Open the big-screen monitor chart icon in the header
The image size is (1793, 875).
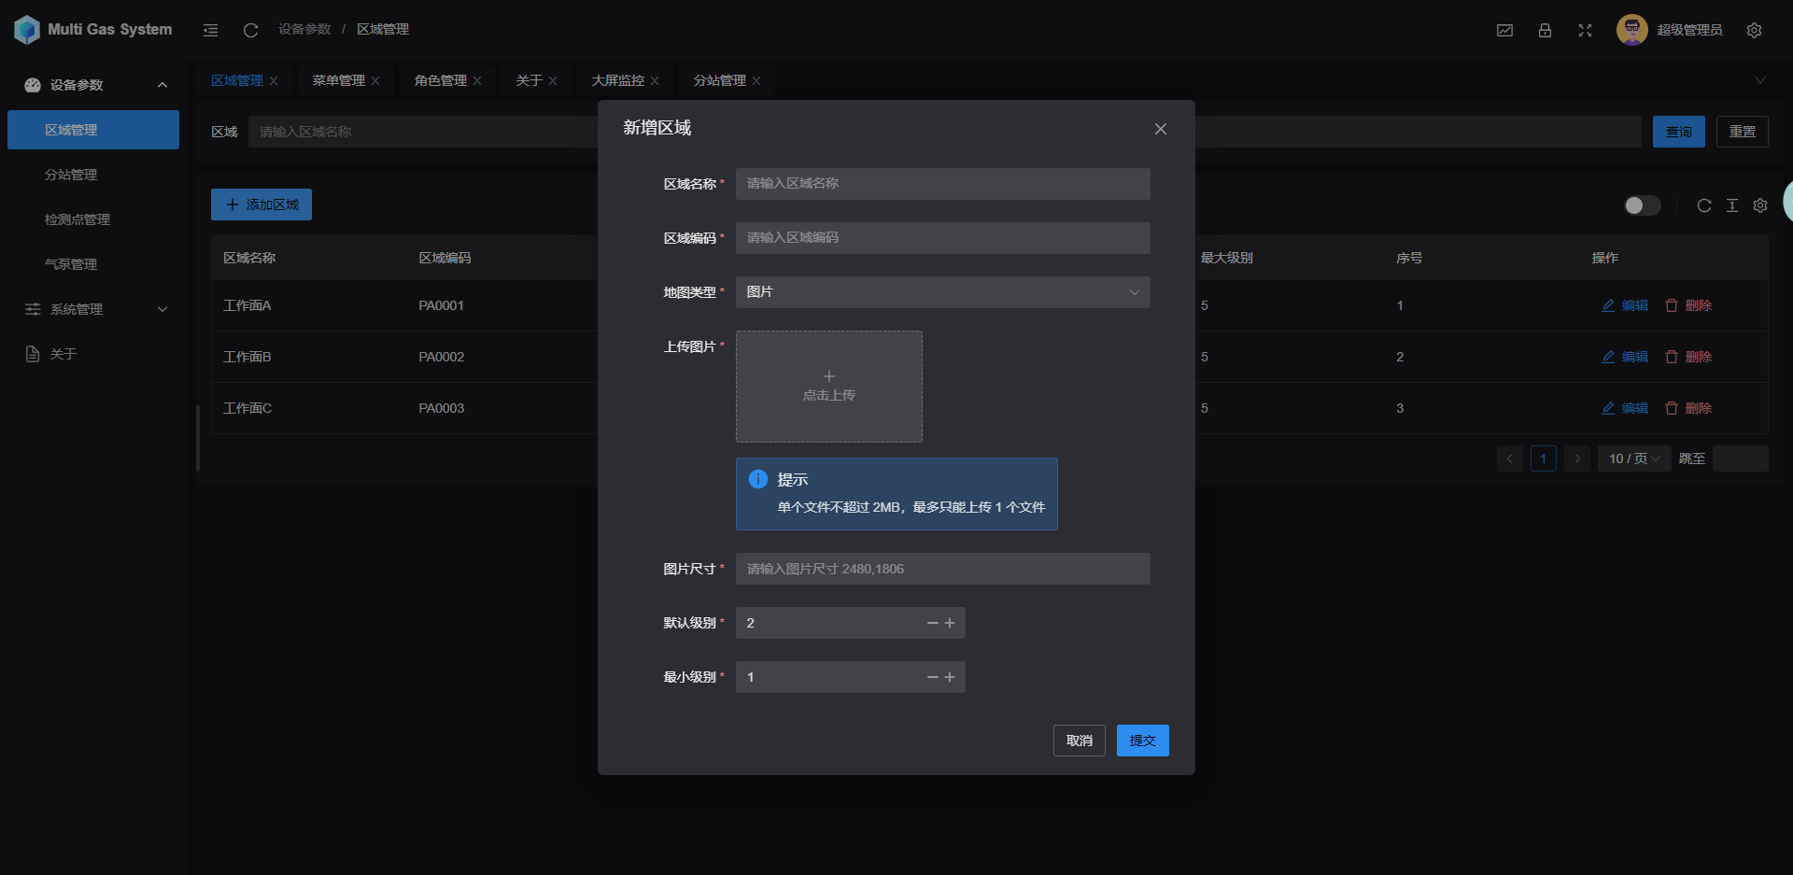coord(1504,30)
